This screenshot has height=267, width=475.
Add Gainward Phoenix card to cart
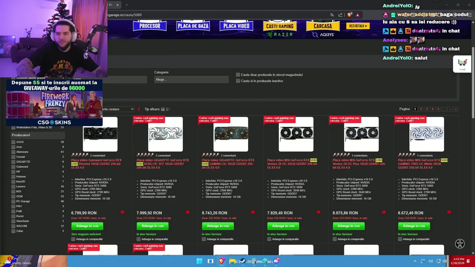[87, 226]
